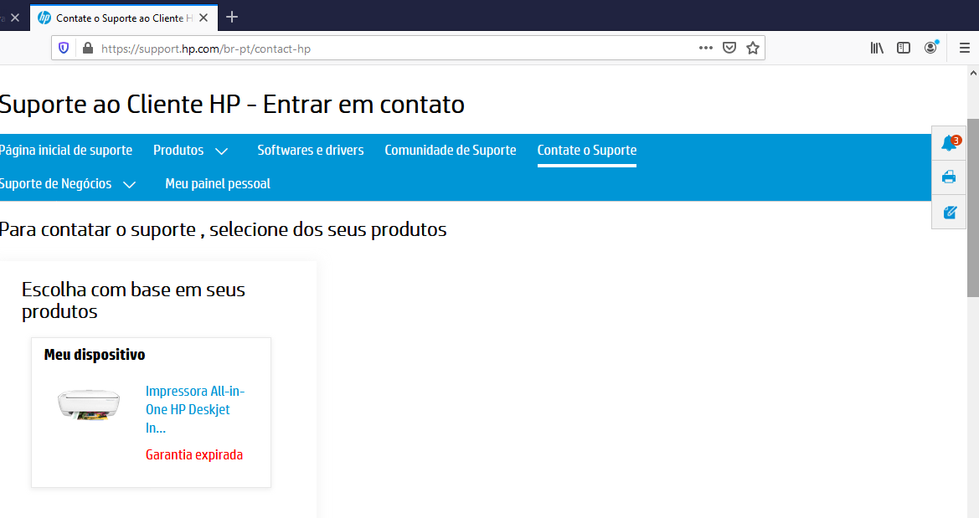Open the notifications bell with 3 alerts
Image resolution: width=979 pixels, height=518 pixels.
(949, 143)
